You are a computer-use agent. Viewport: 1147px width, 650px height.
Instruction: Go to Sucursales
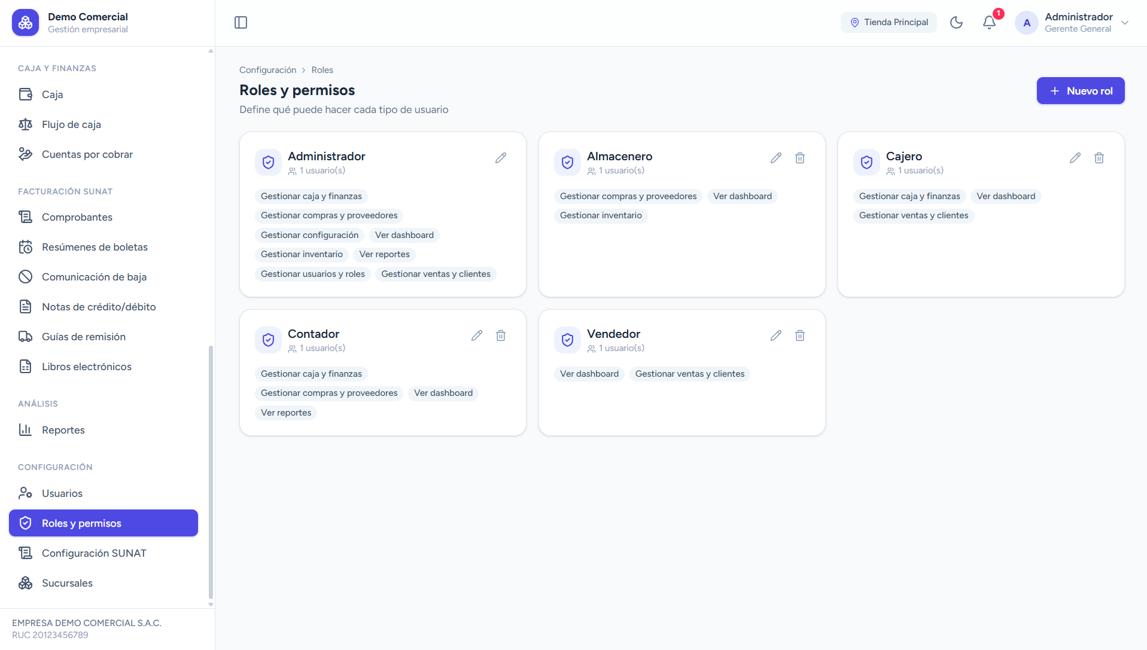[x=104, y=583]
